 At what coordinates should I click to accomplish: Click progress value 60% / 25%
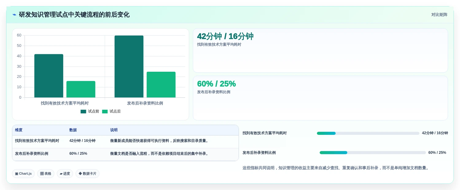click(x=437, y=153)
